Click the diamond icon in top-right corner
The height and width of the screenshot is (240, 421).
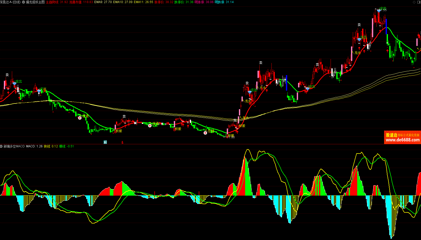[x=414, y=2]
